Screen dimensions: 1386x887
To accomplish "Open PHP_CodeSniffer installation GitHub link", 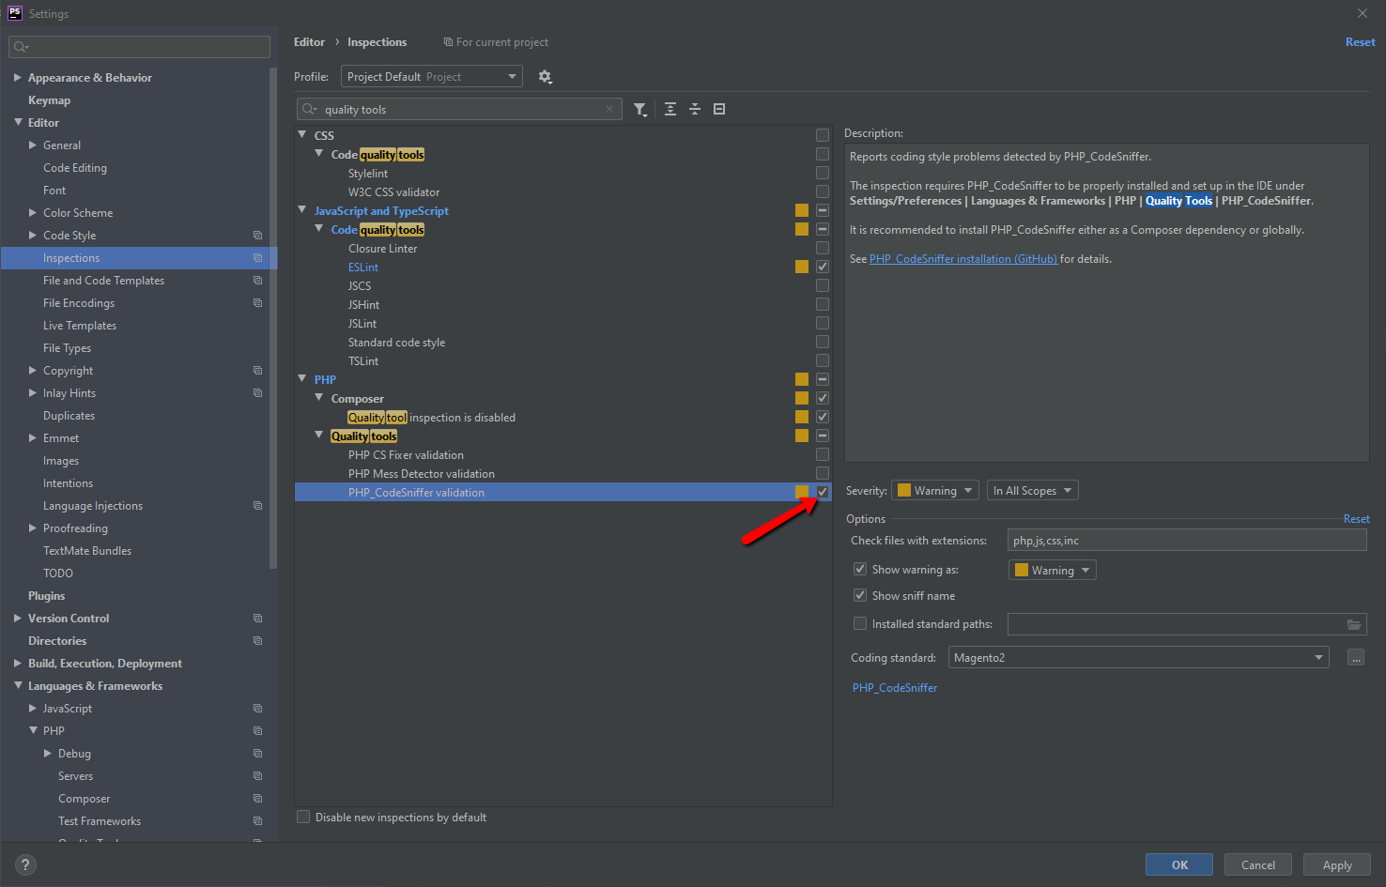I will point(963,259).
